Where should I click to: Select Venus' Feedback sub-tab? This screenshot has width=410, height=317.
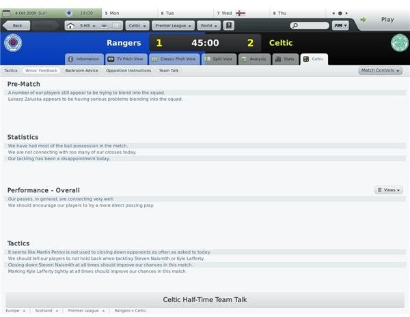[41, 70]
